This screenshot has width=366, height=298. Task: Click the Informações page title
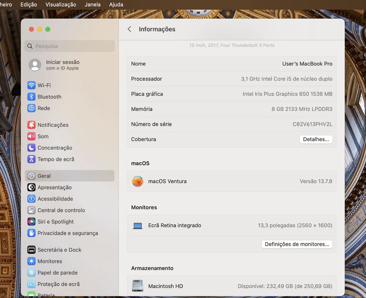[x=157, y=29]
